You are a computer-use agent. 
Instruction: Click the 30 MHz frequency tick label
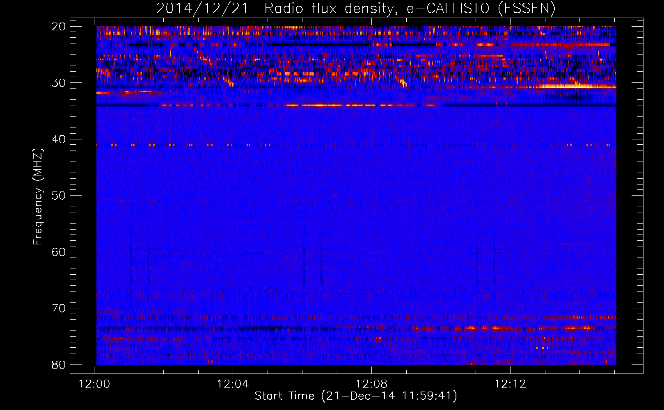pos(59,83)
